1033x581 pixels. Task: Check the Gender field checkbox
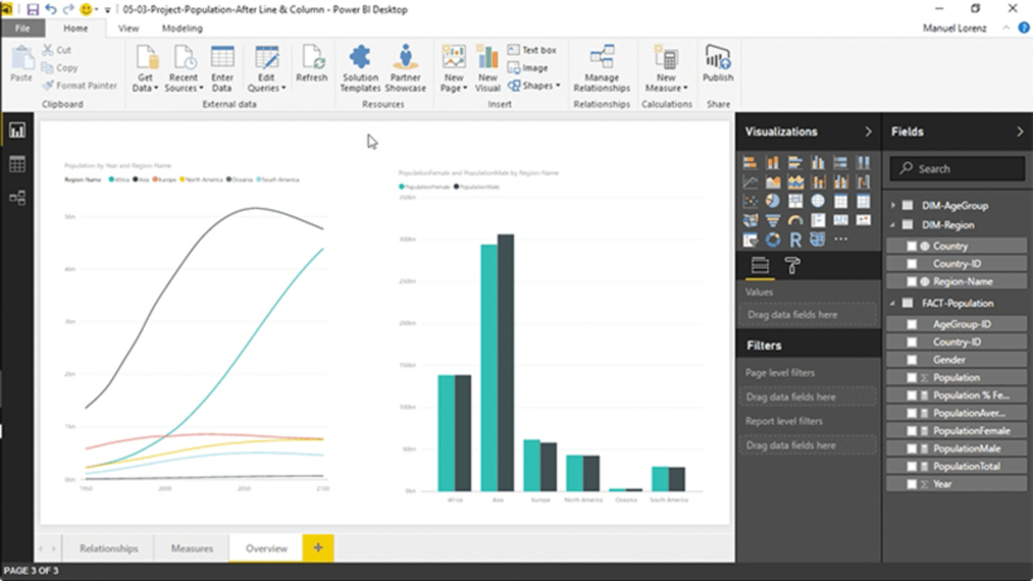910,359
